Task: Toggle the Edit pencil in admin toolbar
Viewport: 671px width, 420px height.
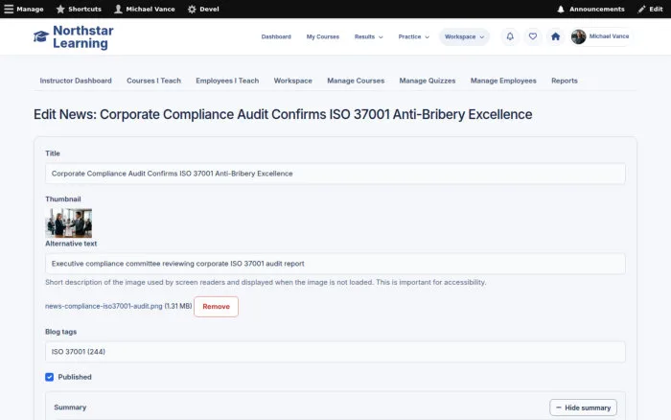Action: [x=650, y=9]
